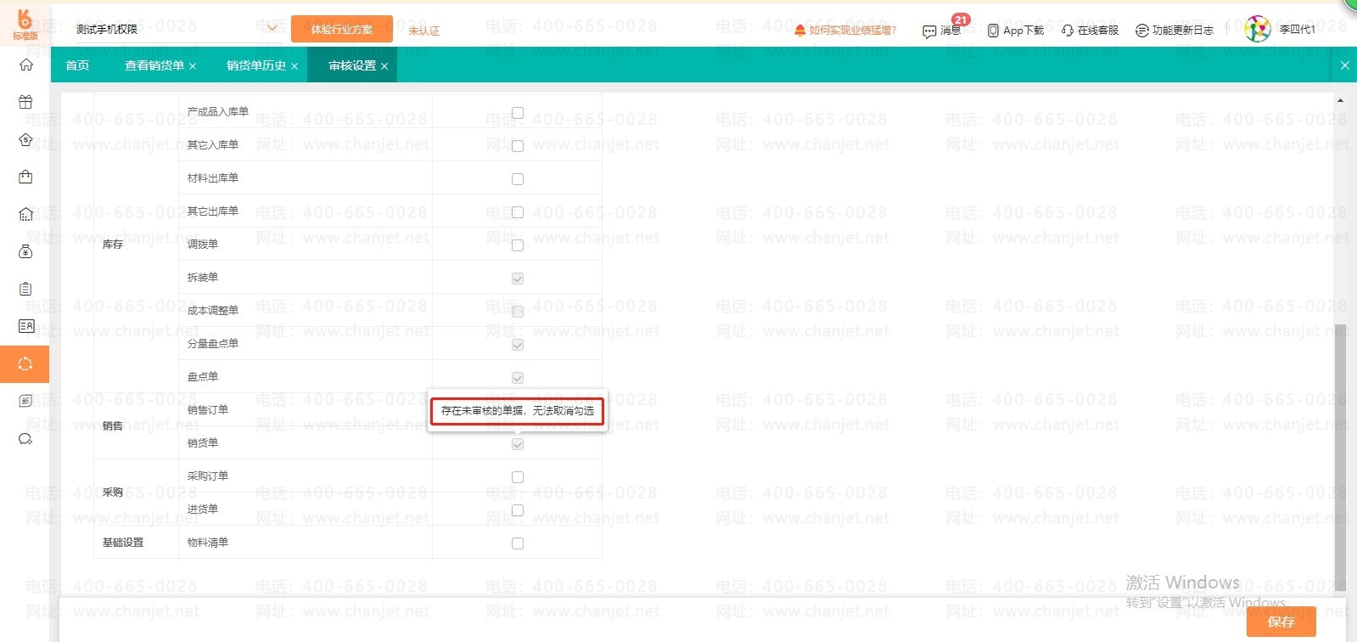
Task: Click the 成本调整单 row label
Action: pos(213,311)
